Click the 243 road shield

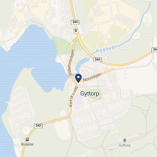[38, 126]
